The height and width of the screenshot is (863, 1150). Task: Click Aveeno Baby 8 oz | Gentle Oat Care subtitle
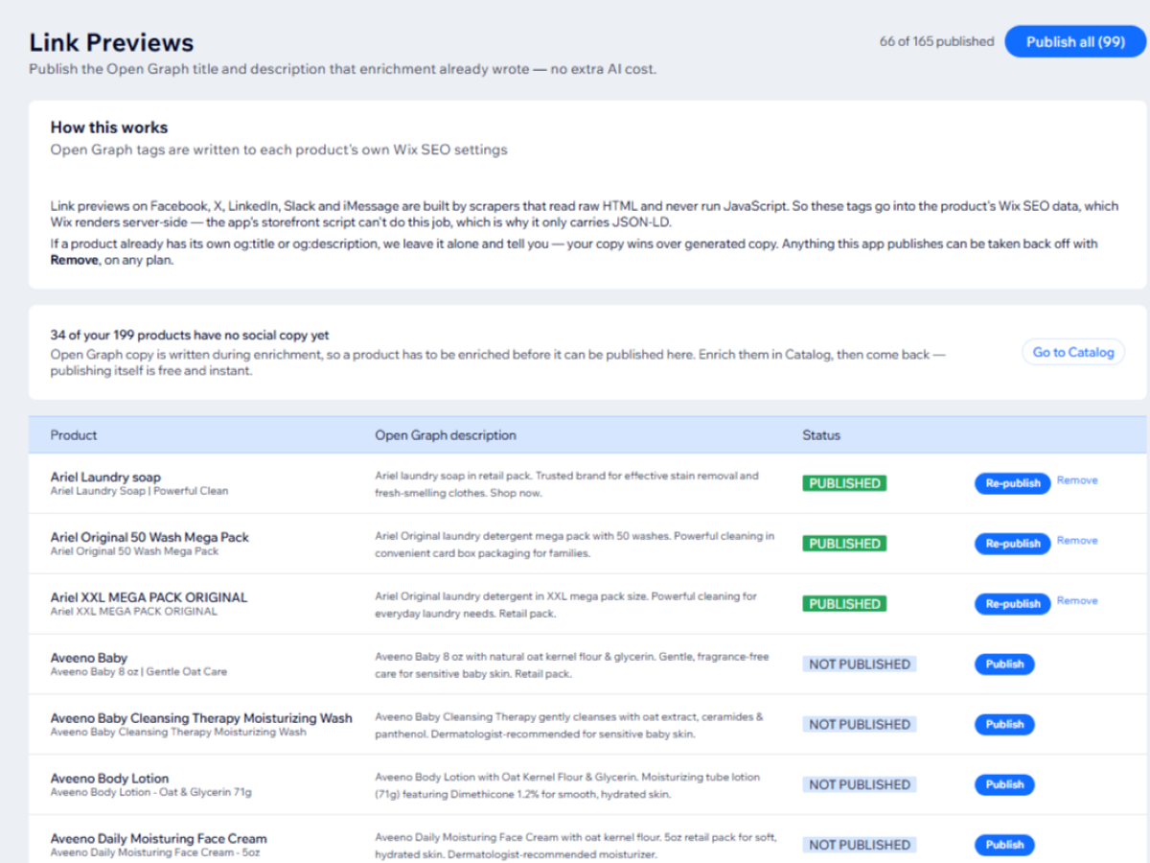click(x=138, y=671)
